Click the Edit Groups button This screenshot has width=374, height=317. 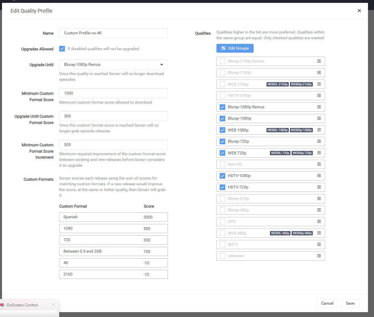(x=235, y=48)
